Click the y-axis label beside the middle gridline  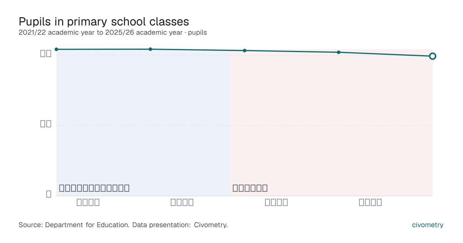click(46, 124)
